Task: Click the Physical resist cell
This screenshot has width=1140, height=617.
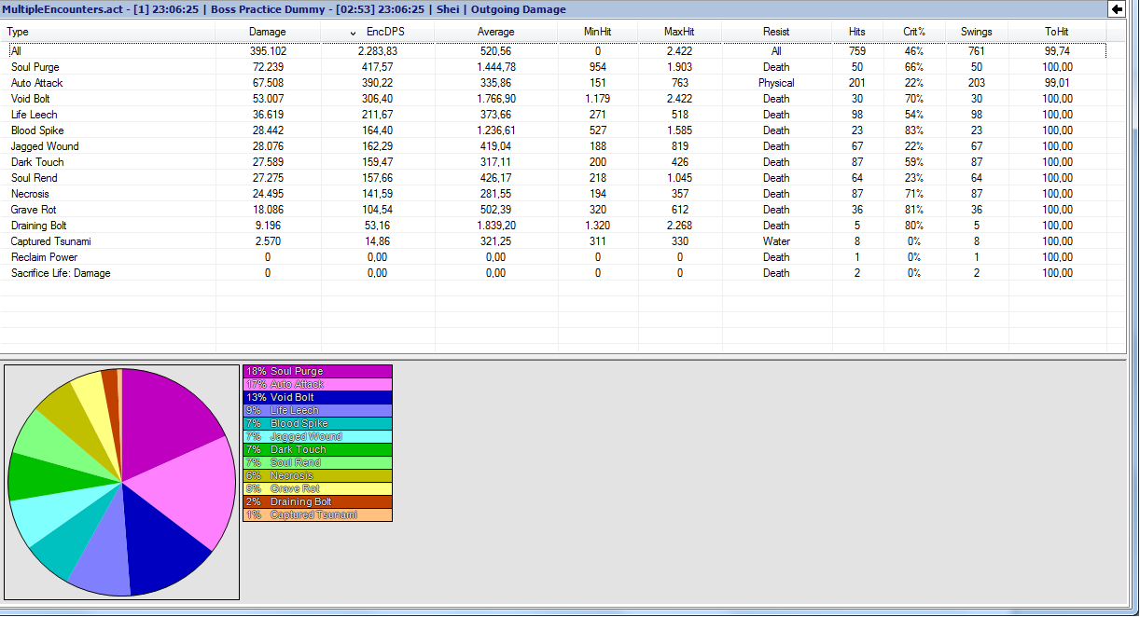Action: point(776,83)
